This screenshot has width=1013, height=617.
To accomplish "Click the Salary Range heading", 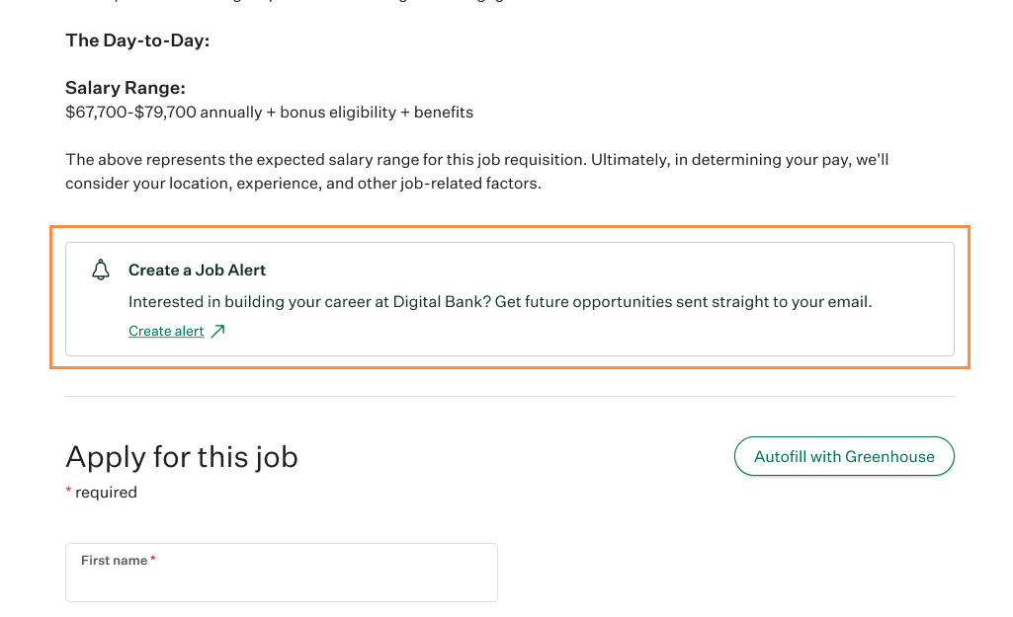I will [126, 88].
